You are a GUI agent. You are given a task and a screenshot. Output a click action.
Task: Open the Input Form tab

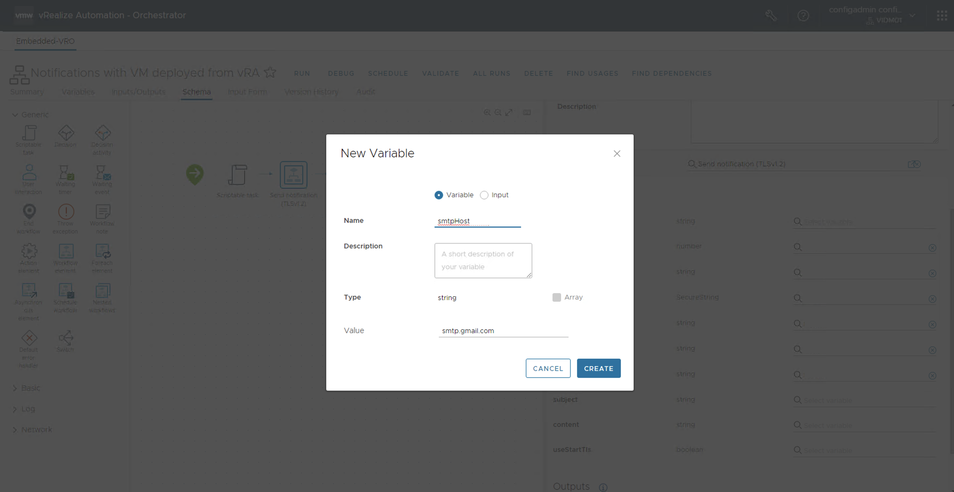247,92
